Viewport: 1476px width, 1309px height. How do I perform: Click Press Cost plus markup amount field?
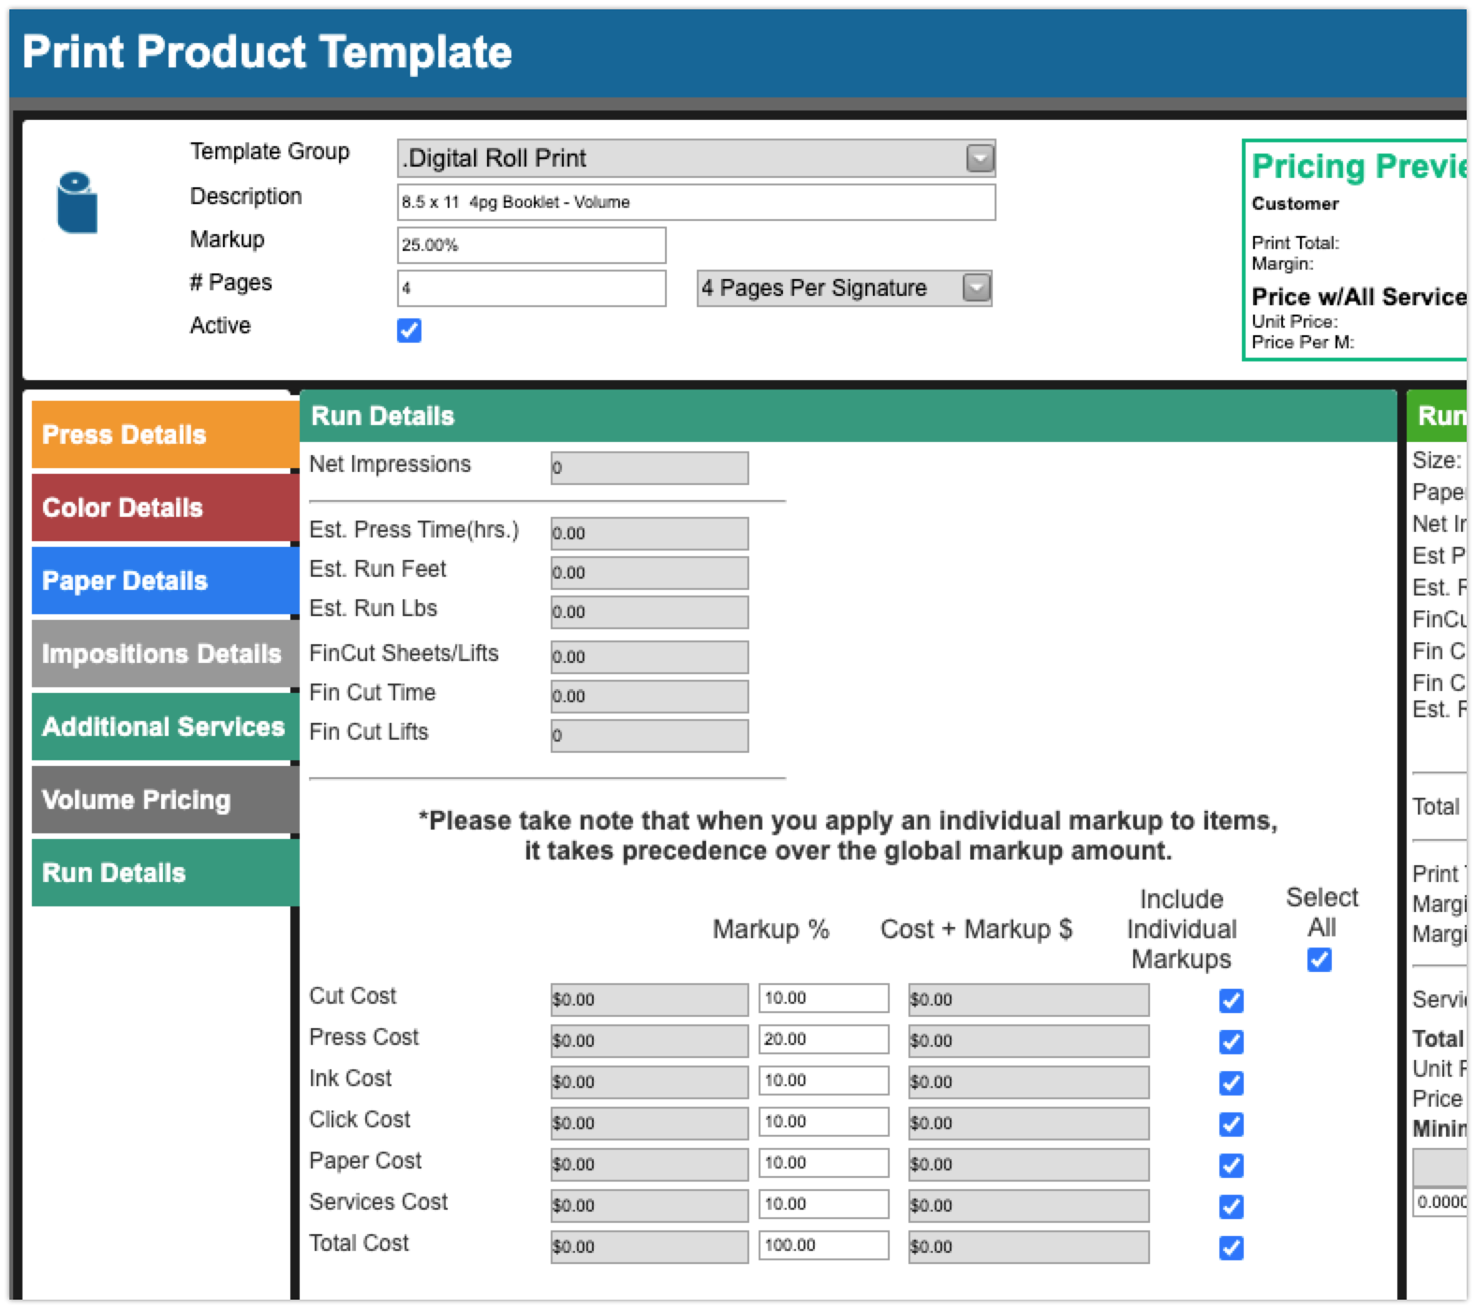(x=1028, y=1041)
